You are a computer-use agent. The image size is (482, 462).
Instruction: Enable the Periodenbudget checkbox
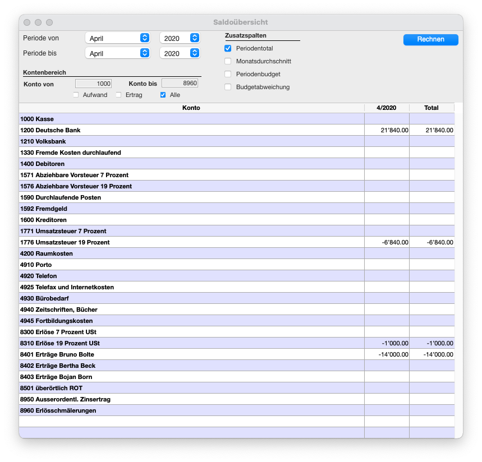(228, 74)
